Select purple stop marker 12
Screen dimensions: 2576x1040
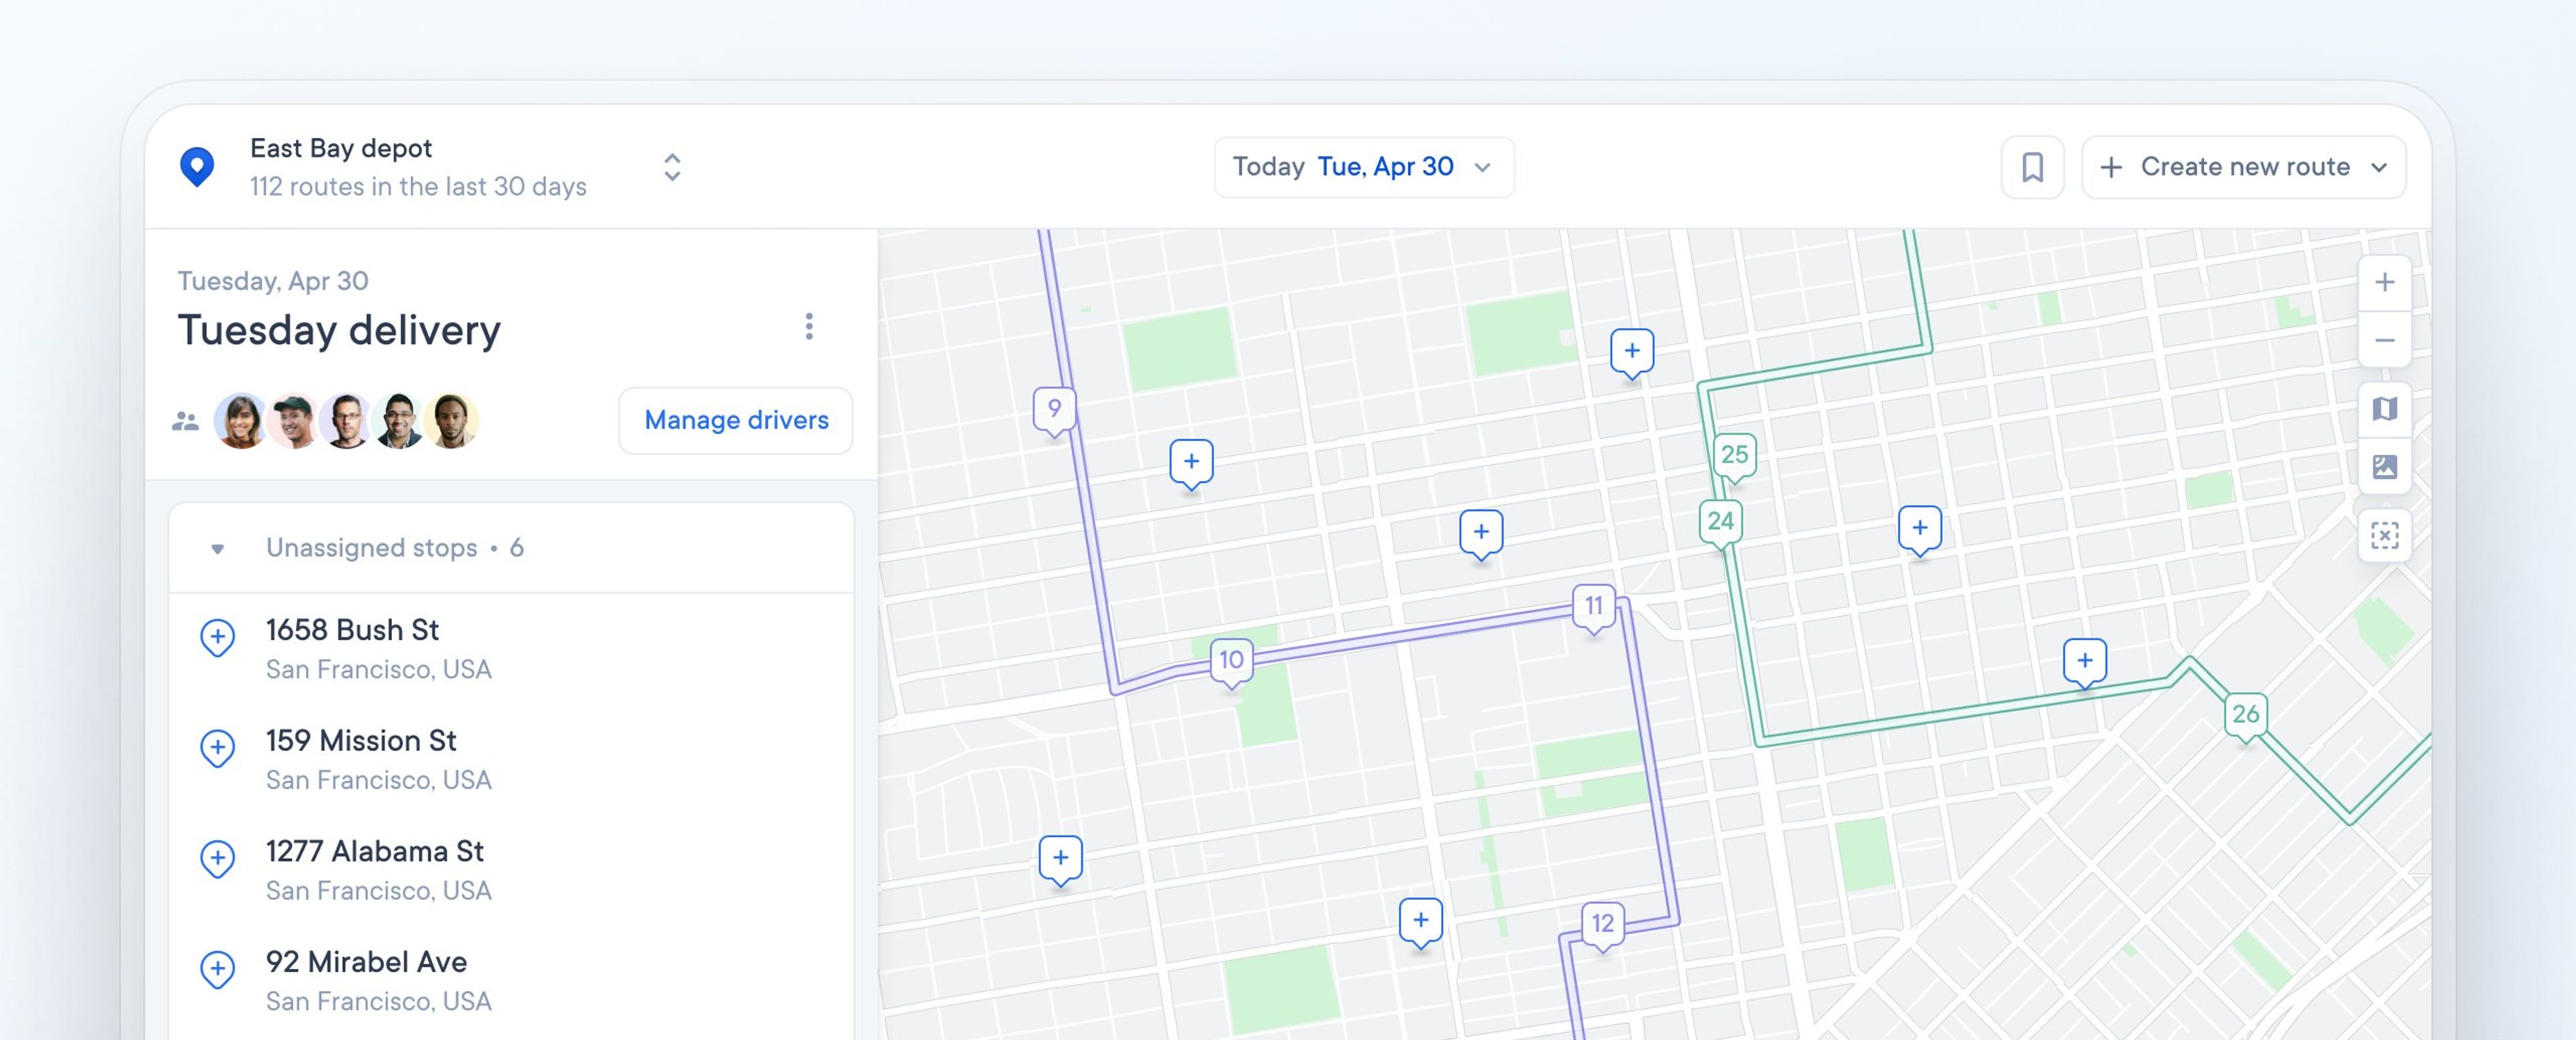[x=1603, y=924]
